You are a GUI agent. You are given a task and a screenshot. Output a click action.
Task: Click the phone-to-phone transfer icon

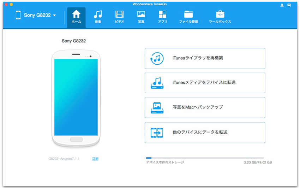point(157,133)
